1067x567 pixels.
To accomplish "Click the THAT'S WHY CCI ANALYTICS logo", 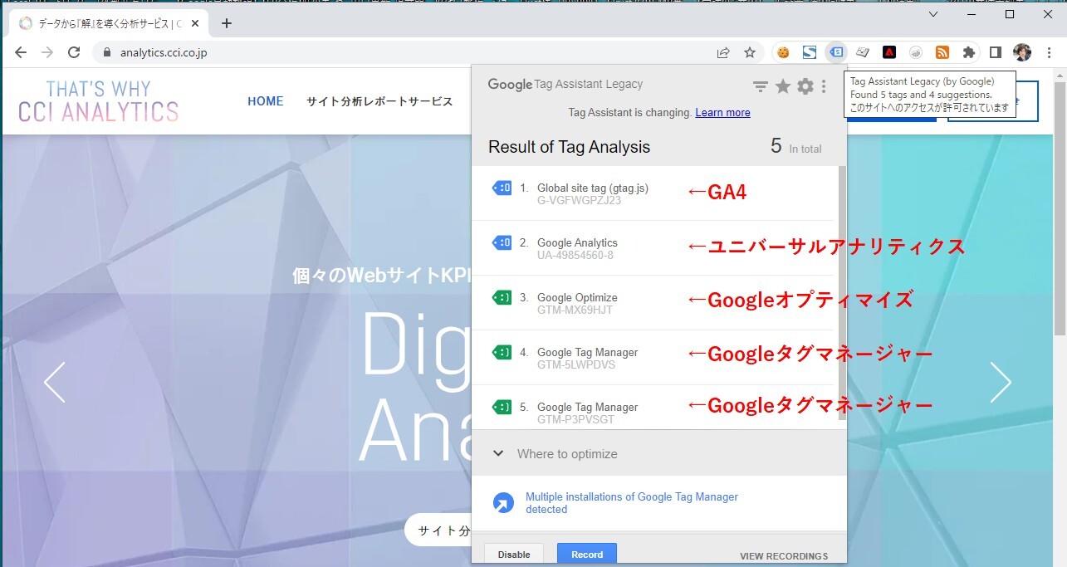I will click(99, 101).
